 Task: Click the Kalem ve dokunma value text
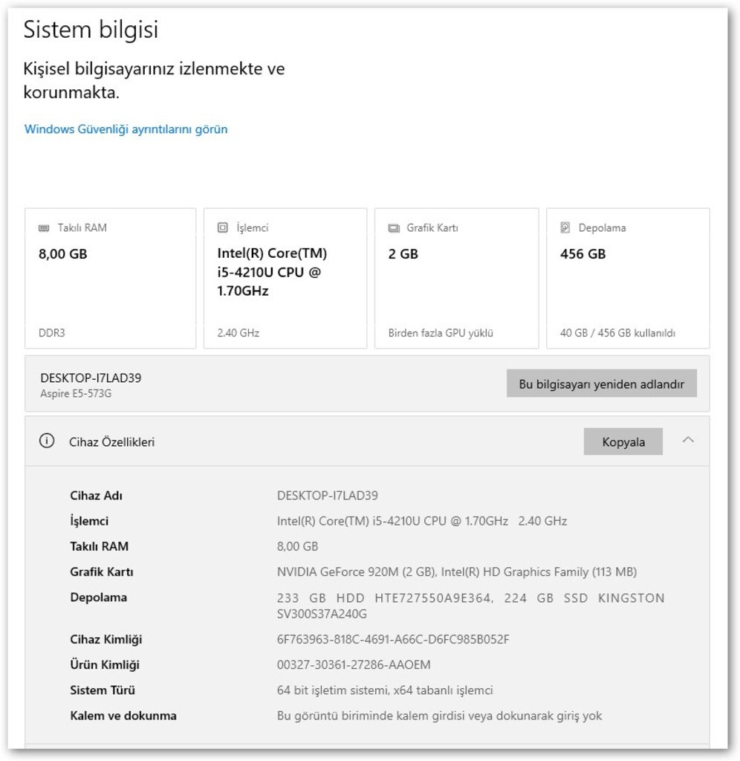coord(439,716)
